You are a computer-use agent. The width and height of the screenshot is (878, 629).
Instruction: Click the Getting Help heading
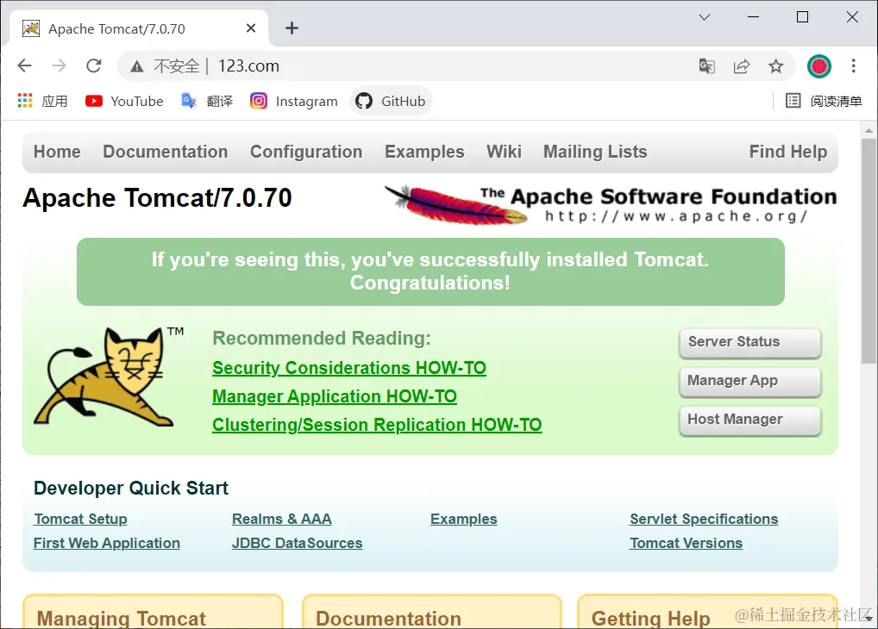pyautogui.click(x=650, y=619)
